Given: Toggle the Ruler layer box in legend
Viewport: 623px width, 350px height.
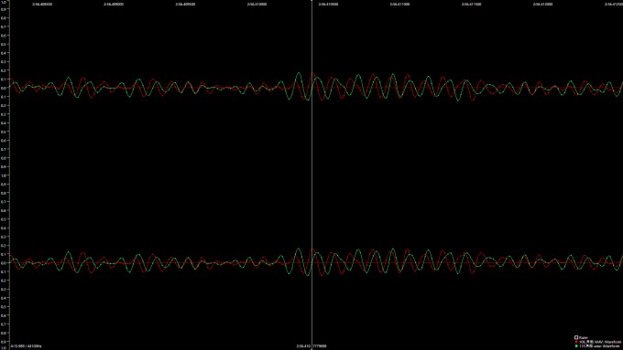Looking at the screenshot, I should 576,337.
